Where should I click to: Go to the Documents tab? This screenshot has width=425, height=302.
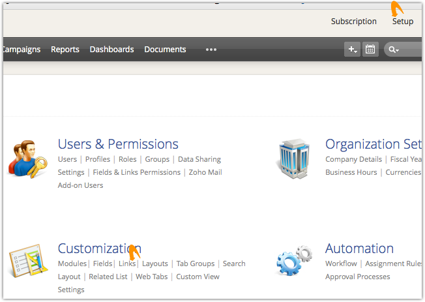click(x=165, y=50)
